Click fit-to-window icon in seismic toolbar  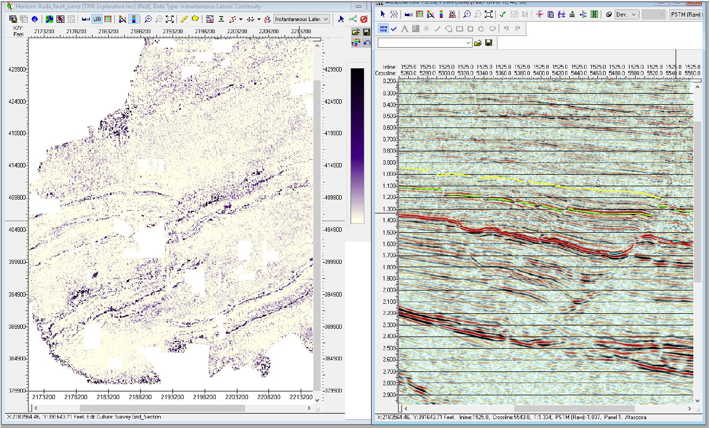coord(488,14)
